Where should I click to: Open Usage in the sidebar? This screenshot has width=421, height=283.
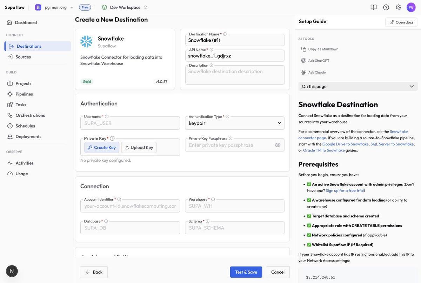tap(38, 174)
